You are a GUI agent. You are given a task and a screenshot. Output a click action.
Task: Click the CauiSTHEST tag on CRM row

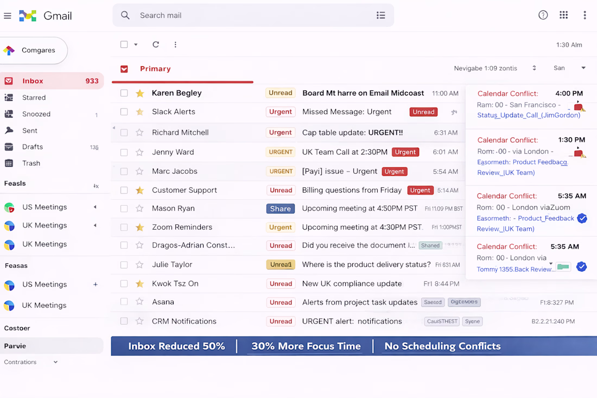(x=442, y=321)
